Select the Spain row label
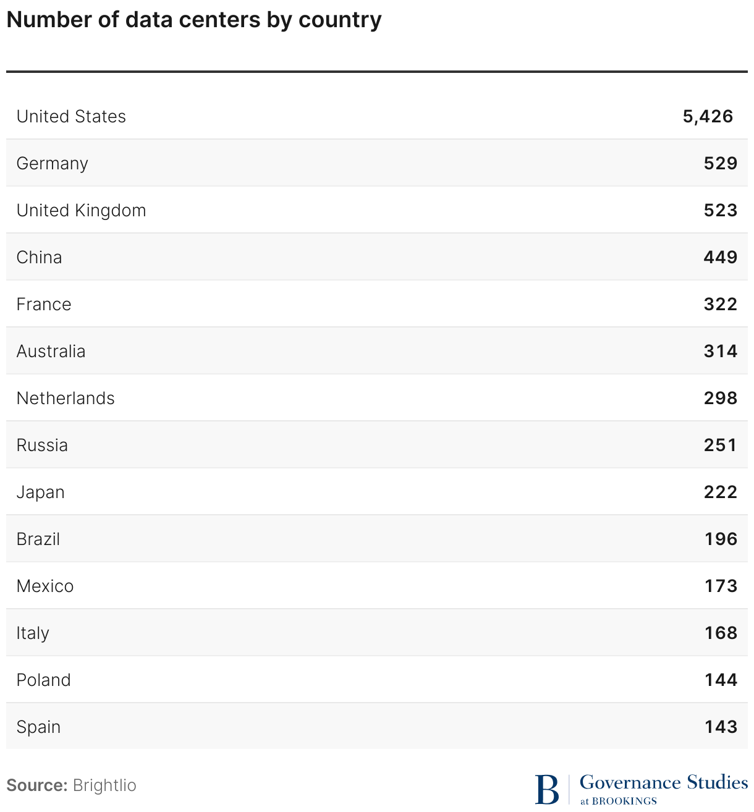 pyautogui.click(x=38, y=727)
